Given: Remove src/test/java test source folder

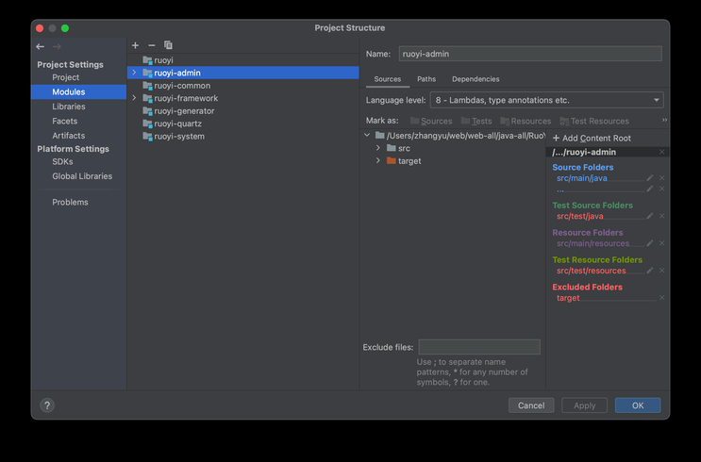Looking at the screenshot, I should point(661,216).
